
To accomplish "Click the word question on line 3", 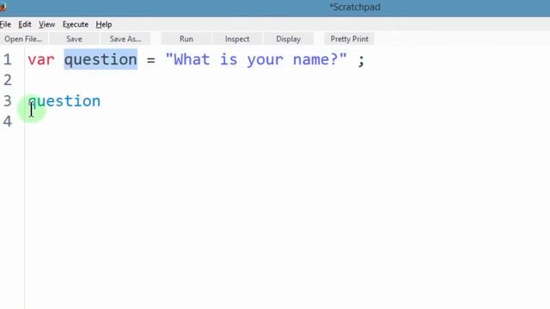I will point(64,101).
